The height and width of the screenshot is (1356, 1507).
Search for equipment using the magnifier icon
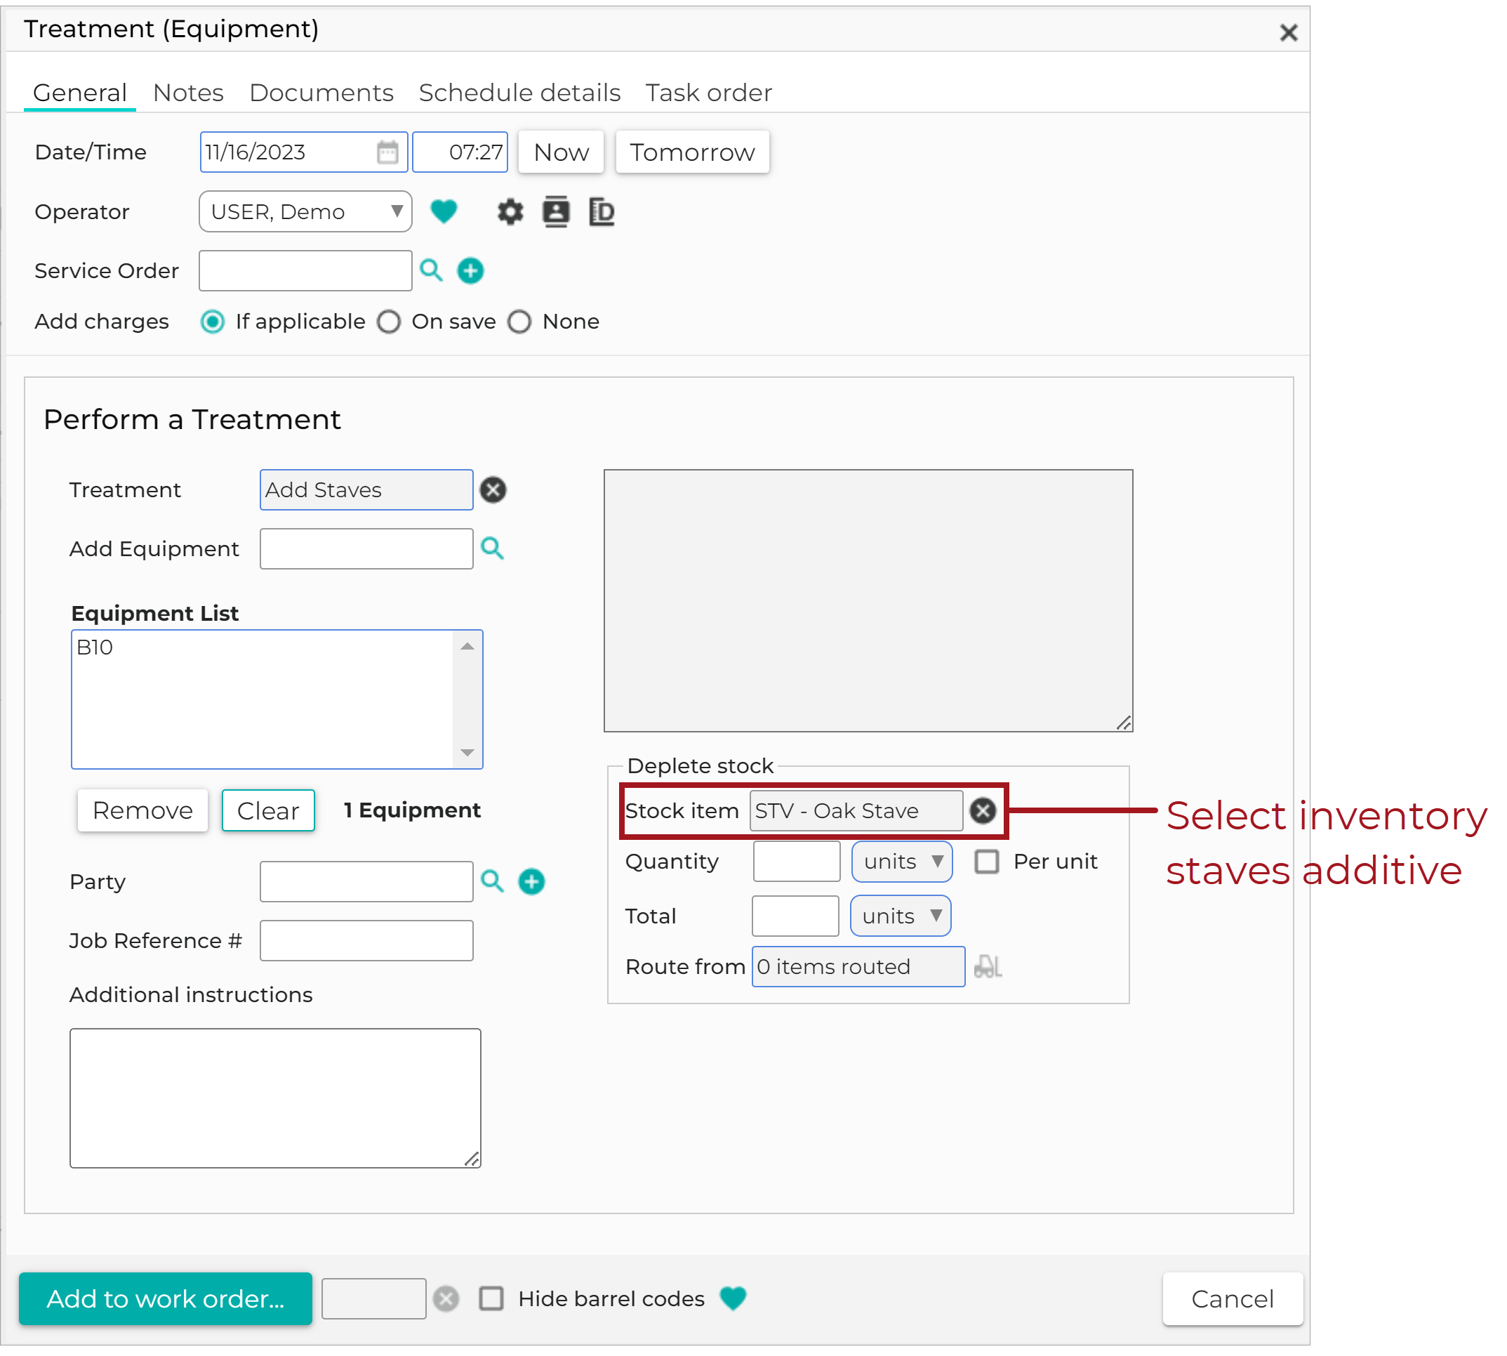click(492, 549)
